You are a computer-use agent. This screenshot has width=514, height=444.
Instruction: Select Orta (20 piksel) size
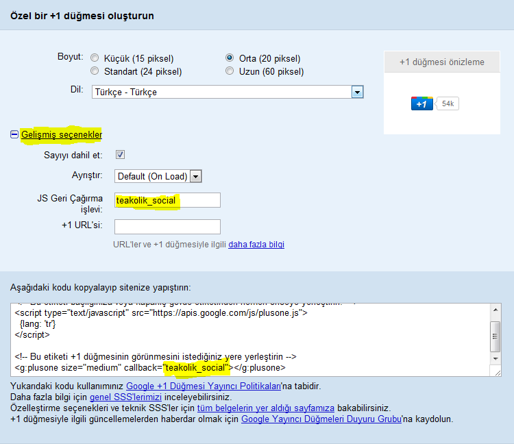pos(230,58)
